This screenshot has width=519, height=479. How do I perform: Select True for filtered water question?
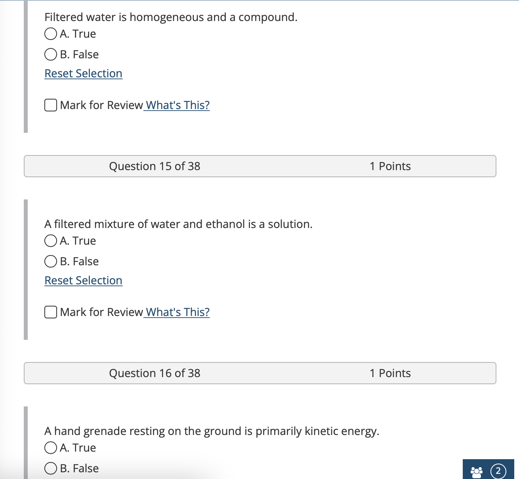coord(51,34)
